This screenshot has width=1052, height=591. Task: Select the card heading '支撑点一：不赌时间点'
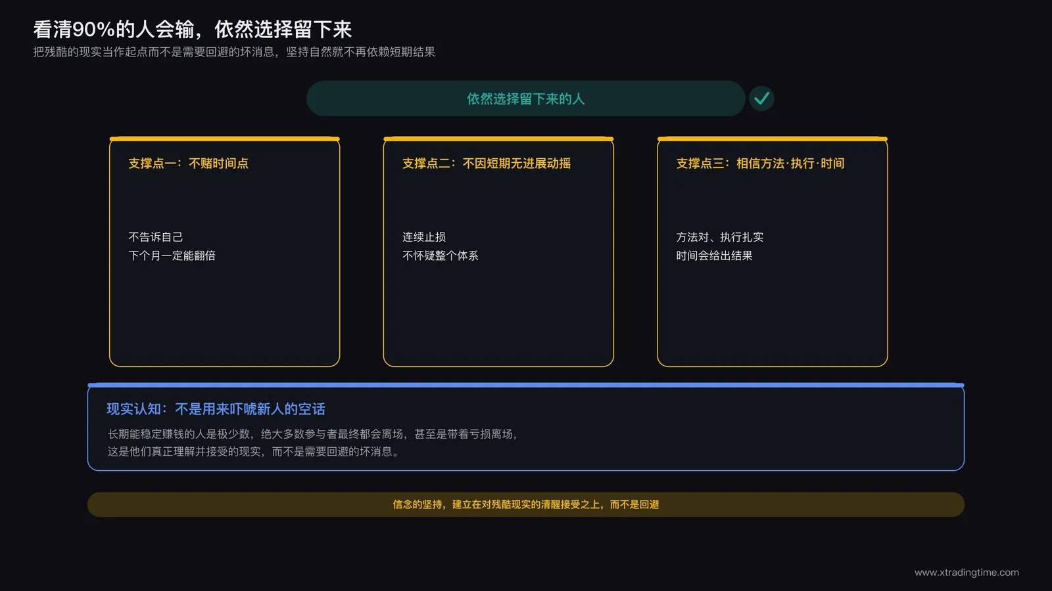(188, 164)
